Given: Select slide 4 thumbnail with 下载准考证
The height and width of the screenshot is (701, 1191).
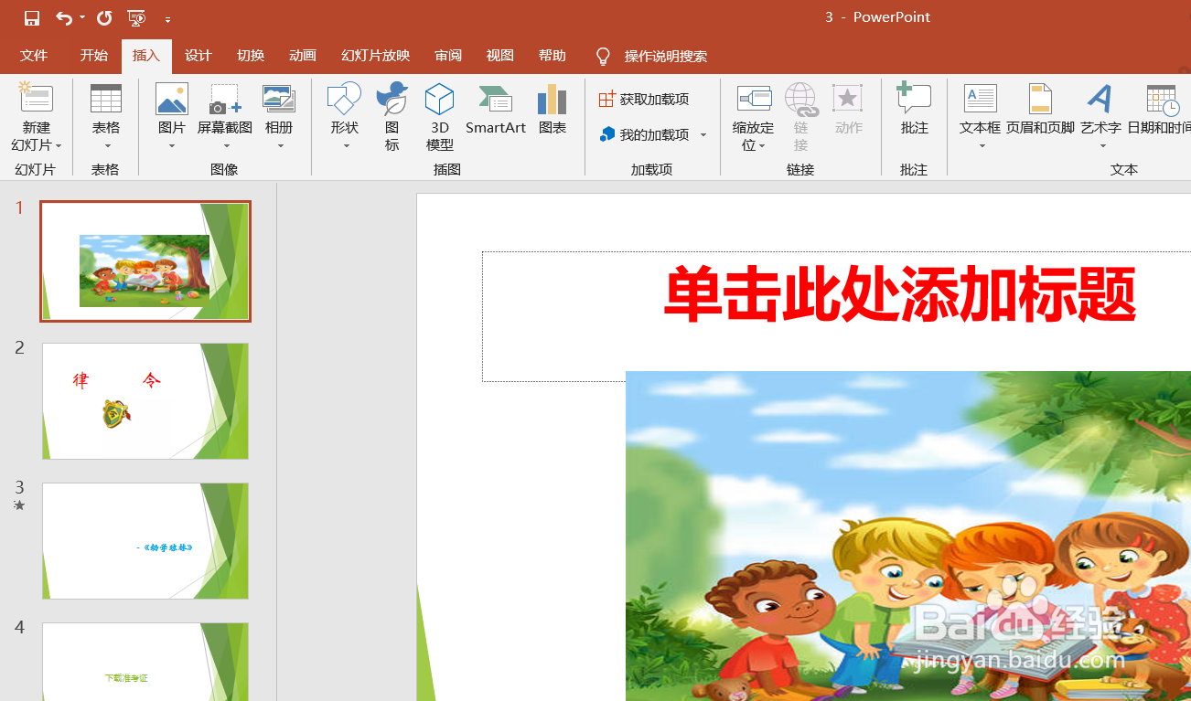Looking at the screenshot, I should point(145,662).
